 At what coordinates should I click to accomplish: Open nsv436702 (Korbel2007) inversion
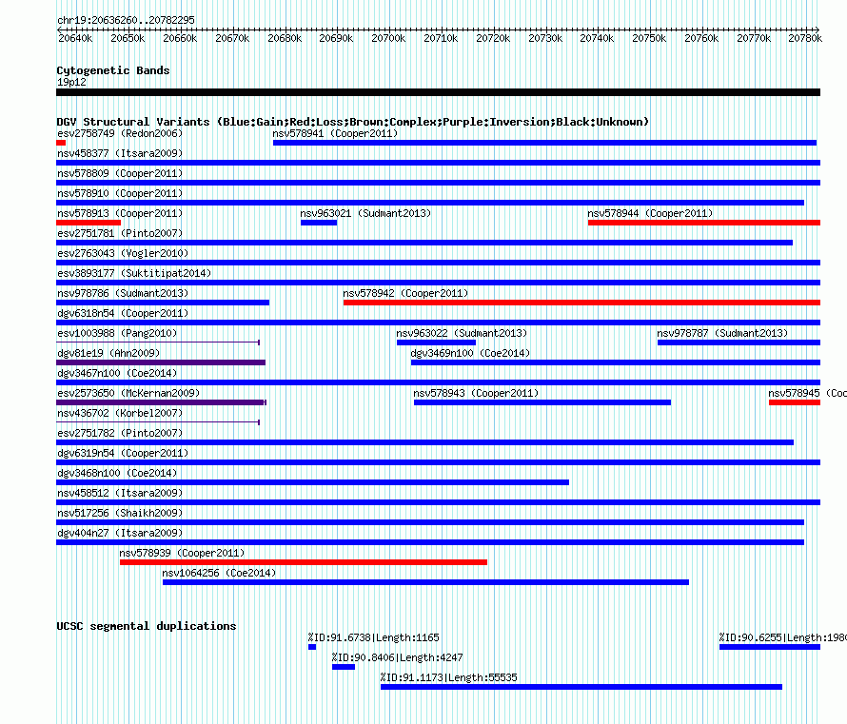158,422
